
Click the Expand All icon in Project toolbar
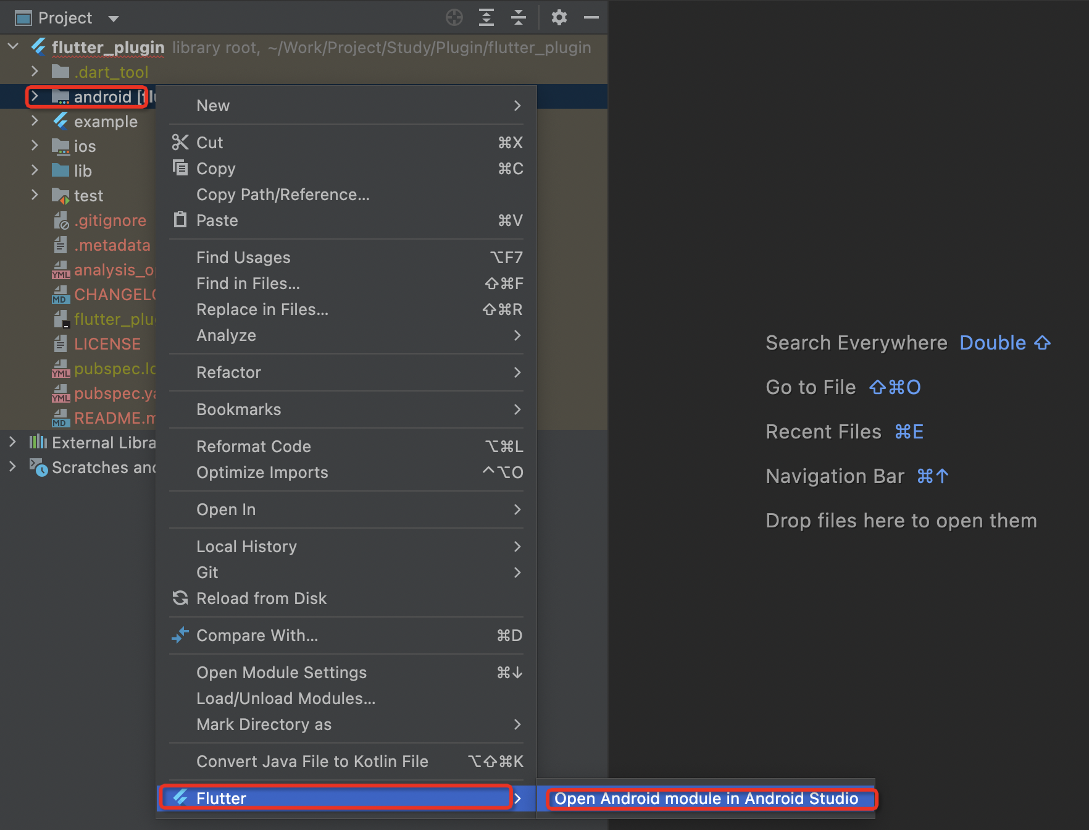point(486,17)
